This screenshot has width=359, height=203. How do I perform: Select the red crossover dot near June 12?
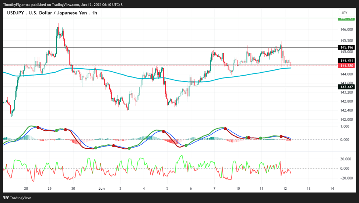(281, 137)
